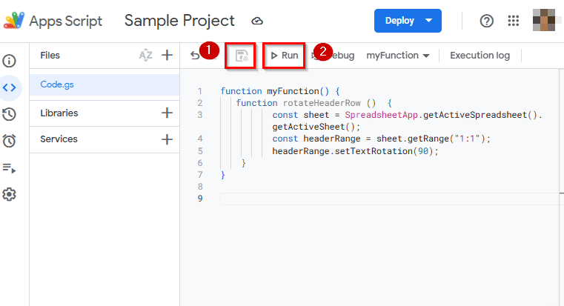The image size is (564, 306).
Task: Select the Code.gs file
Action: [x=57, y=84]
